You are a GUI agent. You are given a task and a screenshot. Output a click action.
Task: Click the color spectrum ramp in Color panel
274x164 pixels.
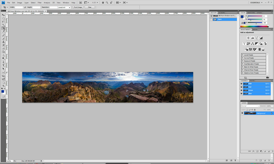255,26
